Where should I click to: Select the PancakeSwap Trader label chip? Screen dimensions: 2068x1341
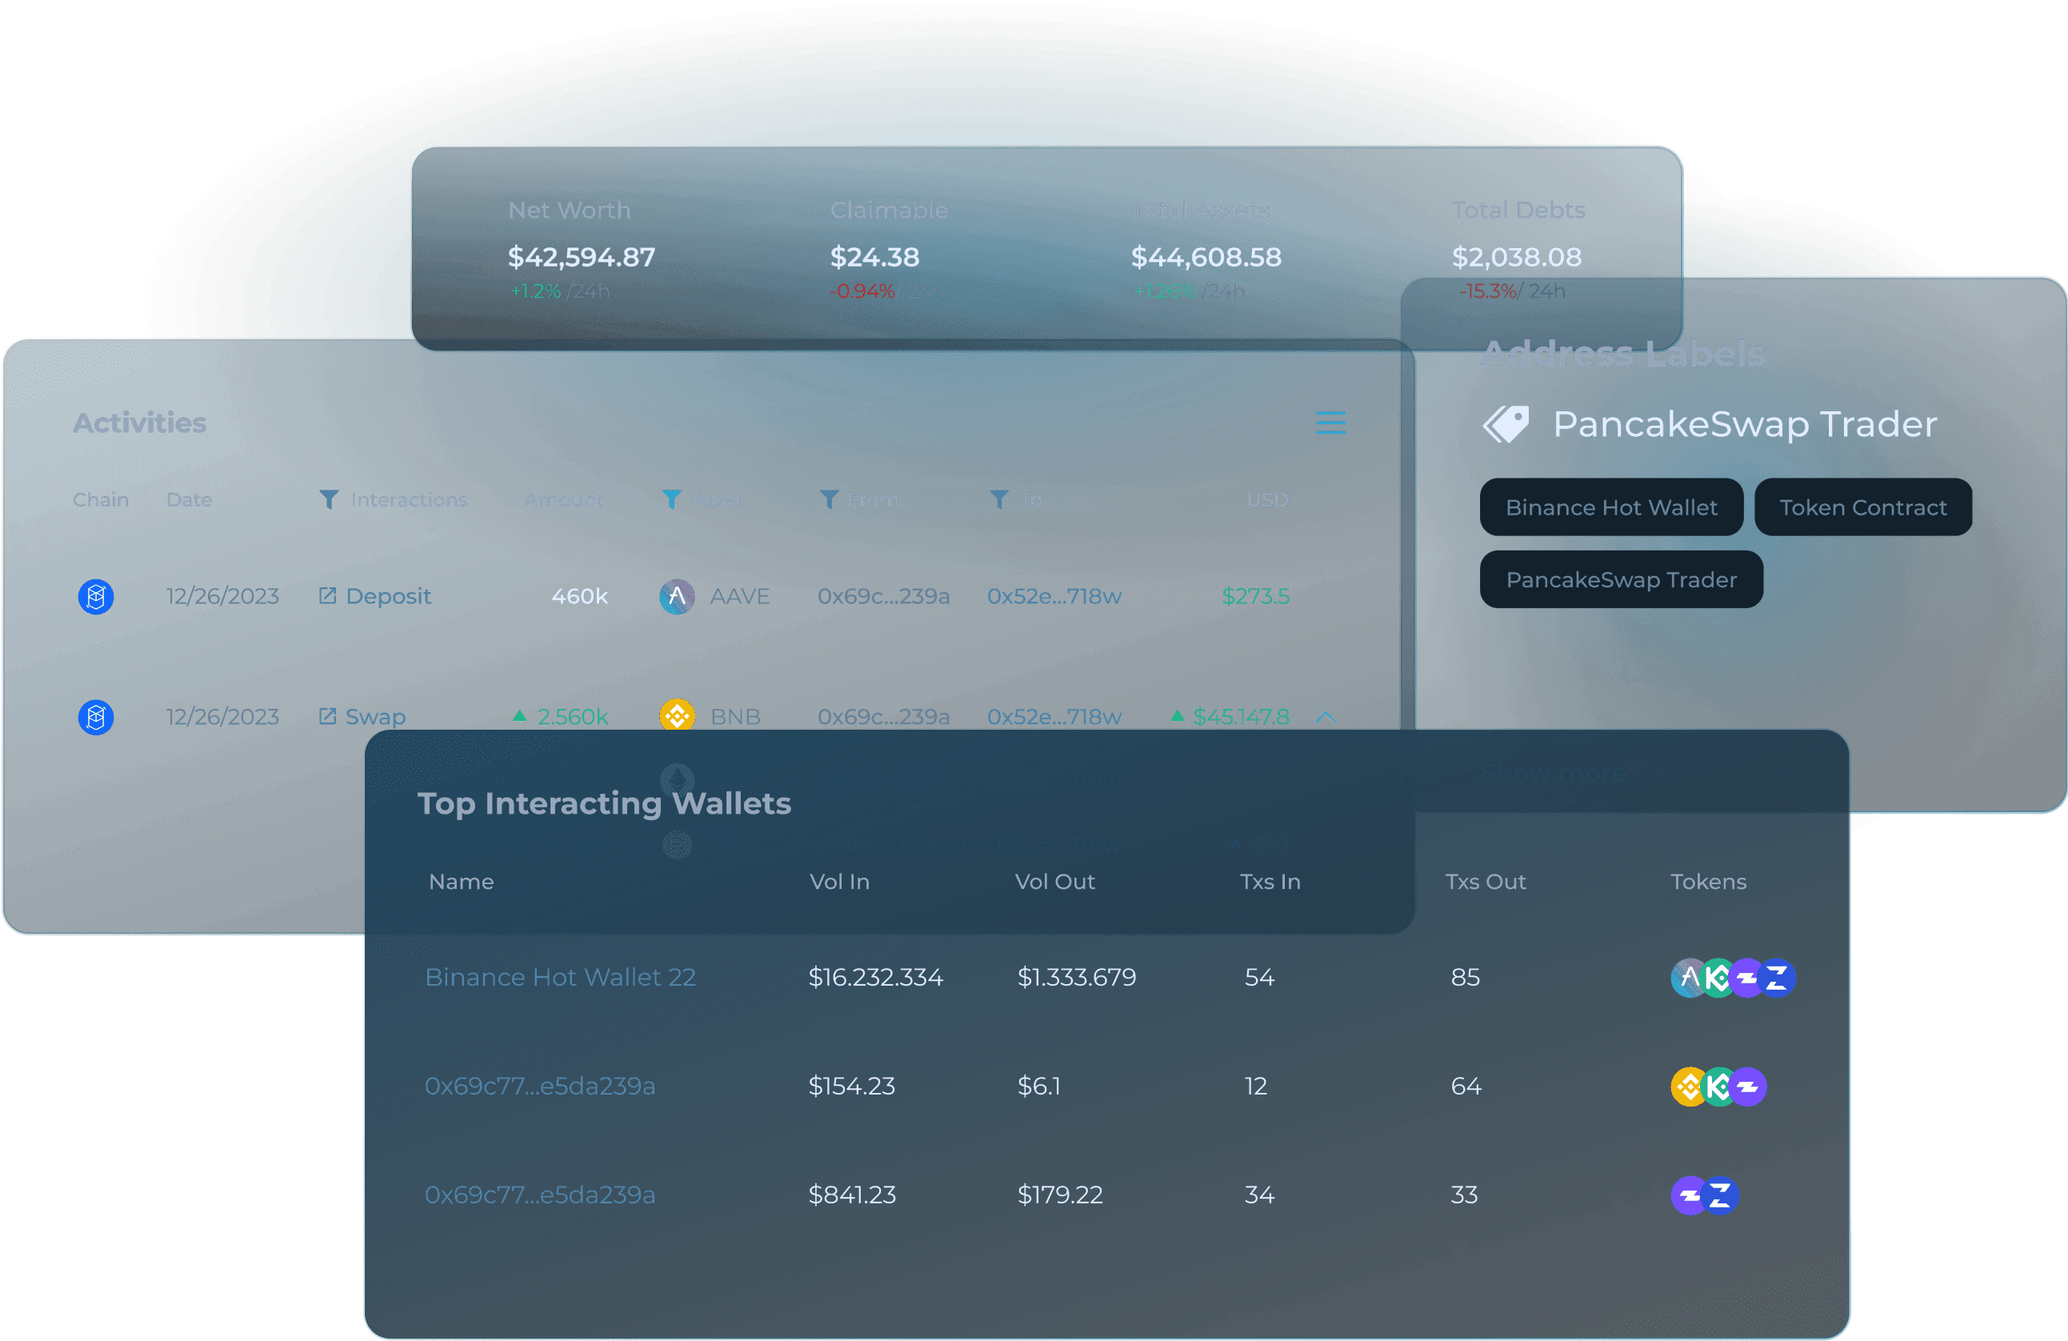[1622, 579]
